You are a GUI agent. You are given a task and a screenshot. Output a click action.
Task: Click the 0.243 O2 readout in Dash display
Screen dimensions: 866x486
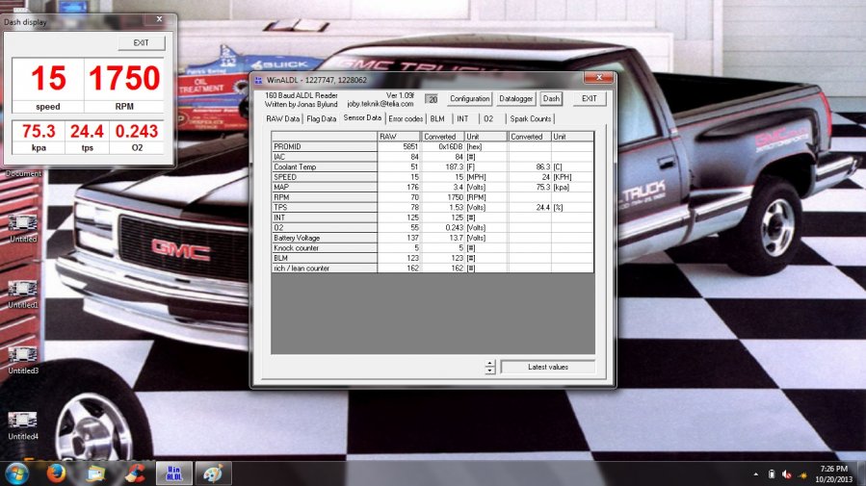coord(137,131)
